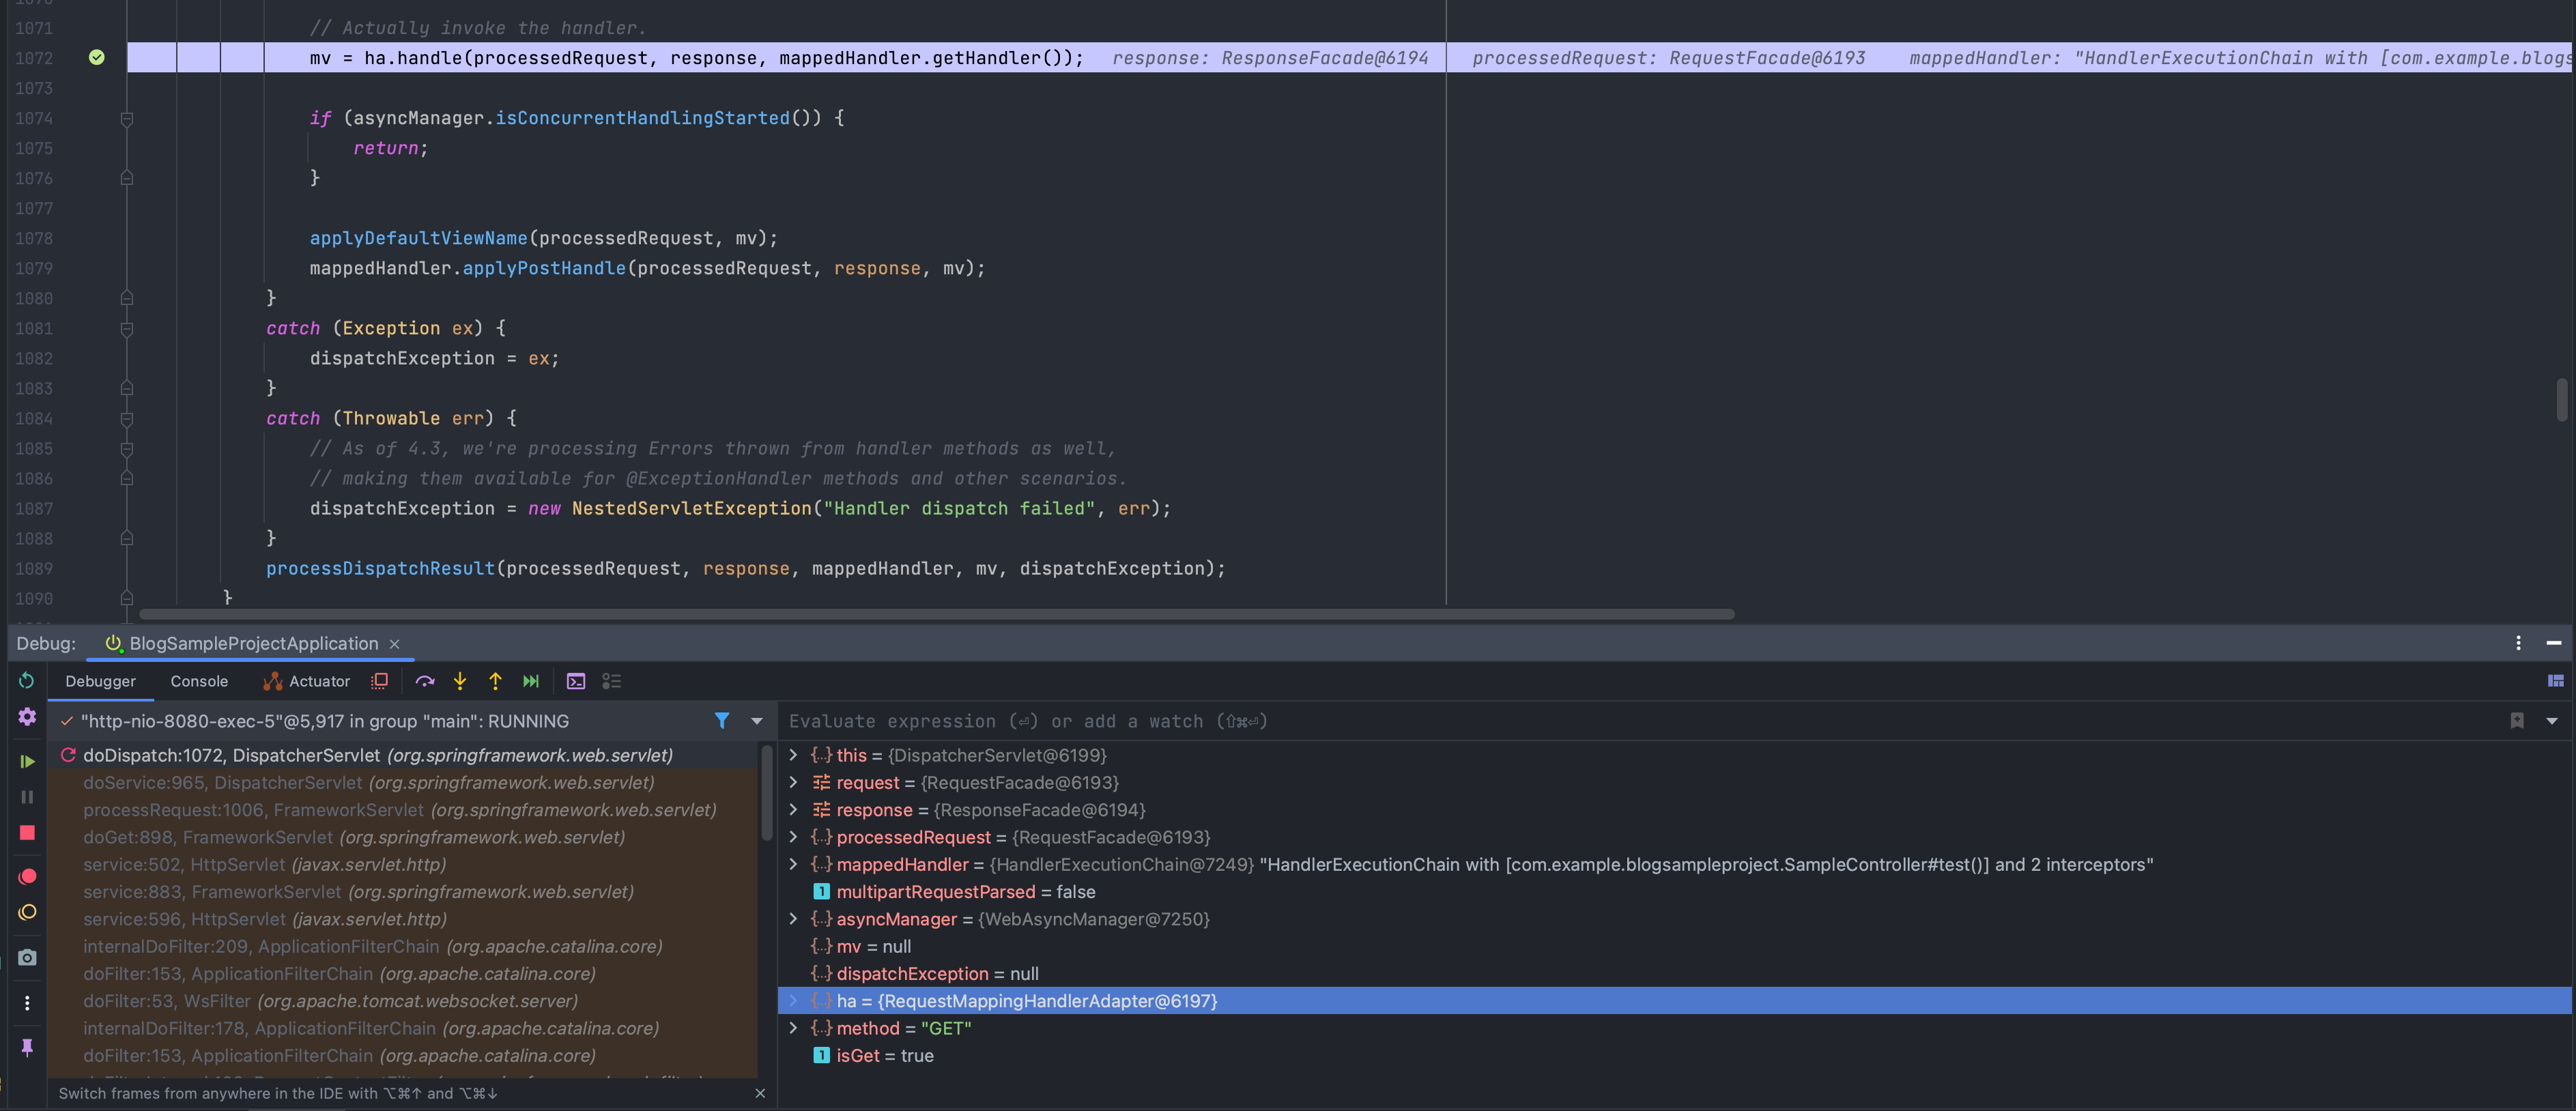Click the Run to Cursor icon
Screen dimensions: 2576x1111
coord(531,681)
